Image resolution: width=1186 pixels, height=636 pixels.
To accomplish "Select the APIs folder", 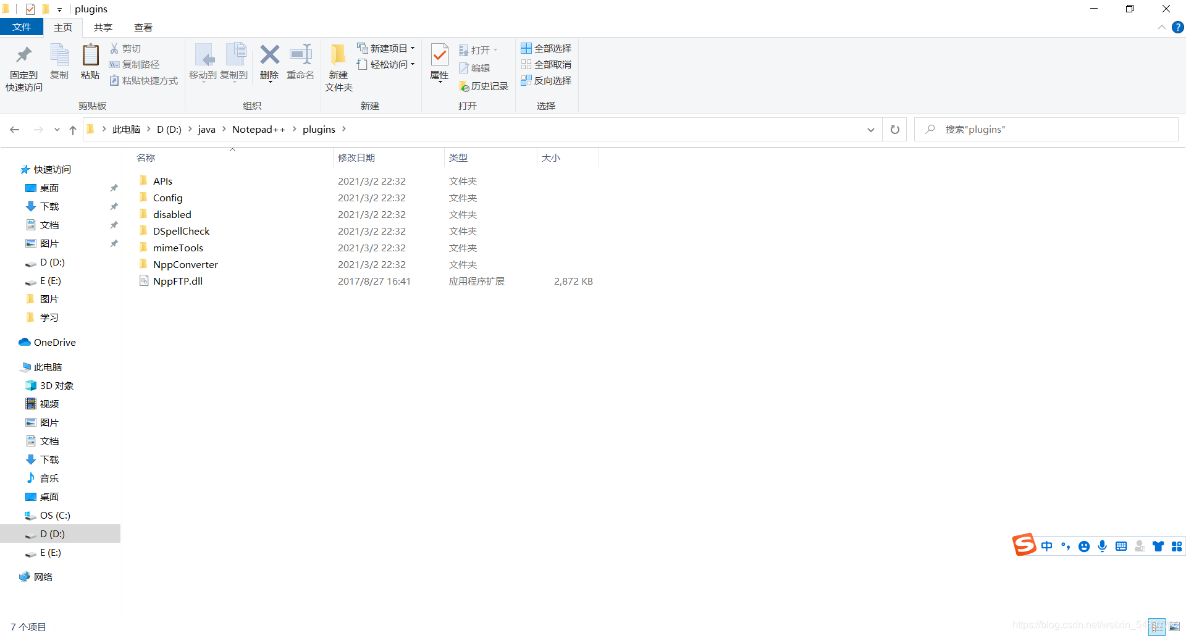I will 162,181.
